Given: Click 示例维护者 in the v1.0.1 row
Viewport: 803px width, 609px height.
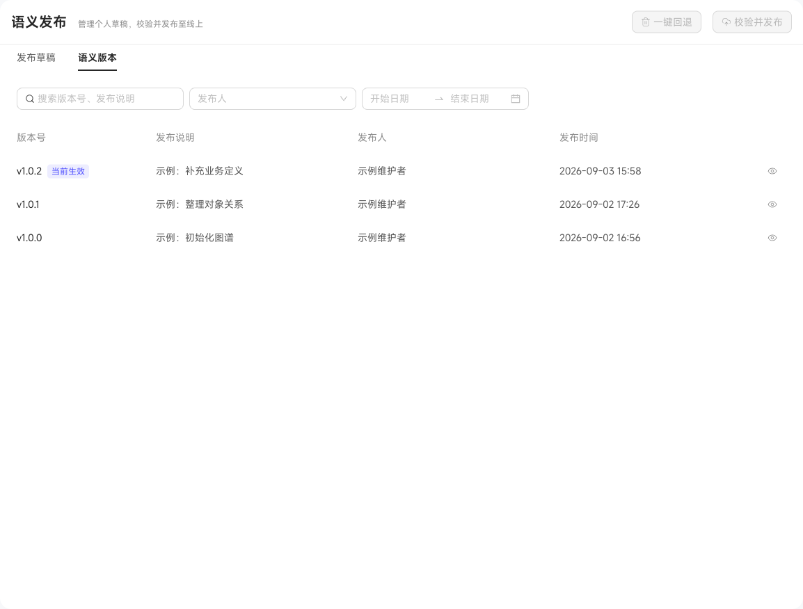Looking at the screenshot, I should tap(381, 204).
